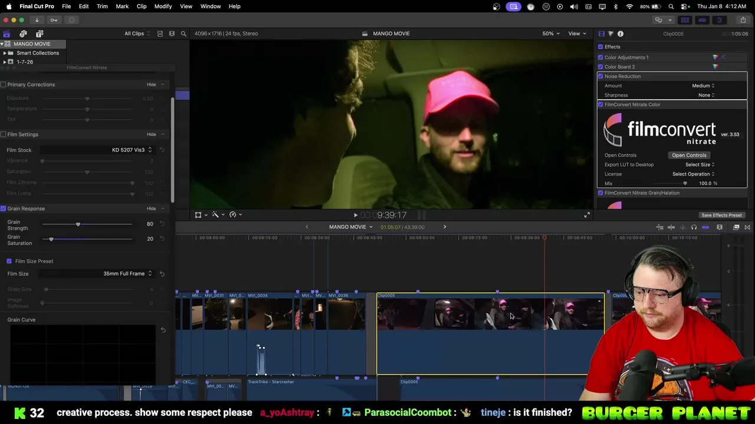Open the Edit menu
The height and width of the screenshot is (424, 755).
tap(84, 6)
